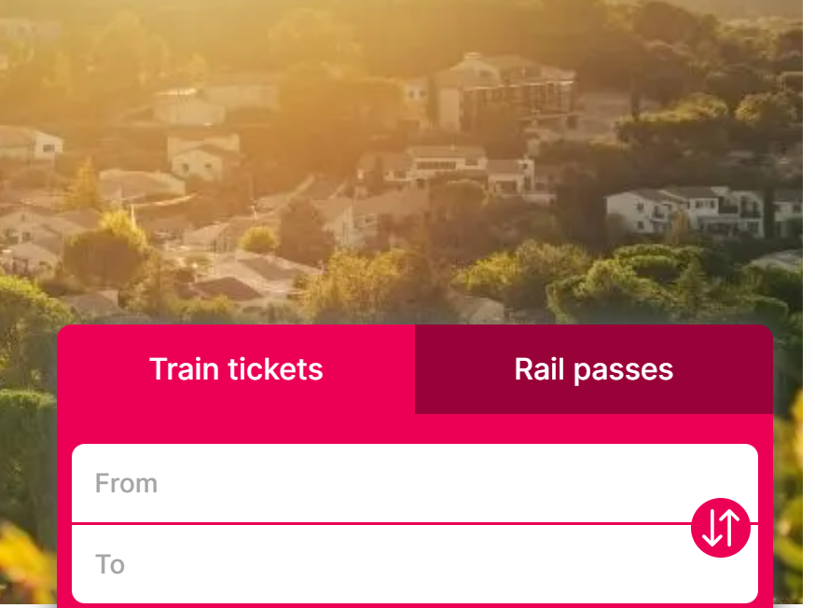Focus the To destination input field
This screenshot has width=815, height=608.
tap(373, 565)
